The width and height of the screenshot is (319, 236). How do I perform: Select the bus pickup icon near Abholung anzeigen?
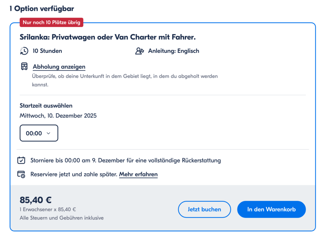click(24, 66)
